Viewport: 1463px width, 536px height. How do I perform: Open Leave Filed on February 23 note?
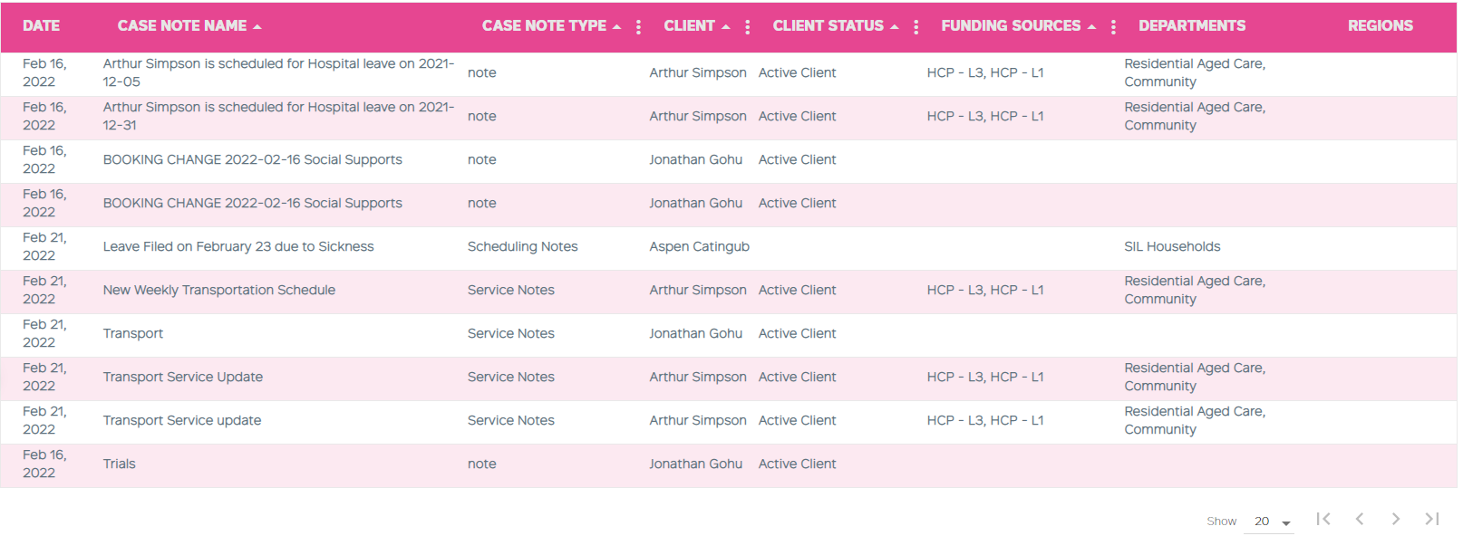coord(238,247)
